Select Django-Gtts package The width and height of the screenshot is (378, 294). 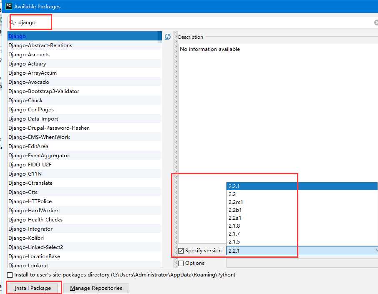point(84,192)
